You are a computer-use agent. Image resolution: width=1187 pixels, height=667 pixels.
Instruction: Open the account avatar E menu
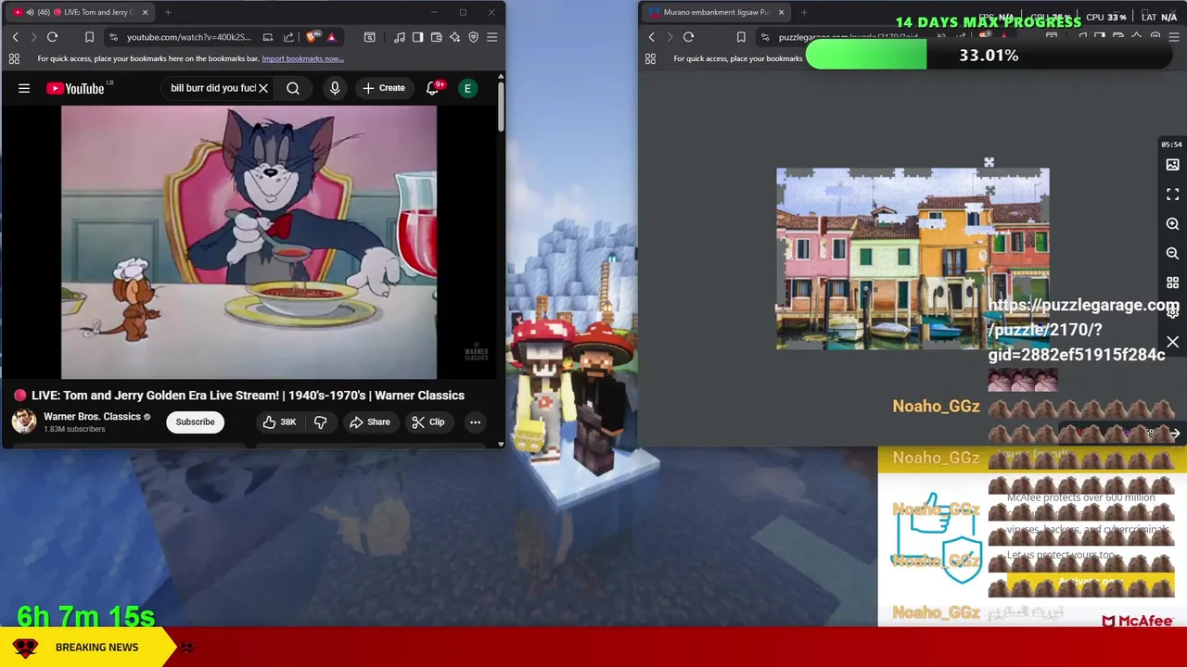point(467,88)
